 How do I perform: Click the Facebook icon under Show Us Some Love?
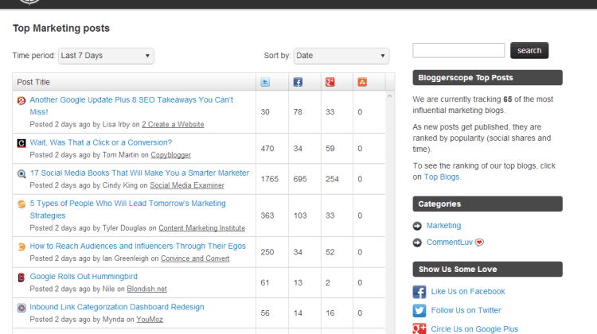419,292
